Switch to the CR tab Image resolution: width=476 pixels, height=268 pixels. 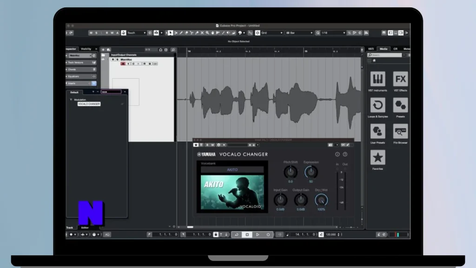point(395,49)
